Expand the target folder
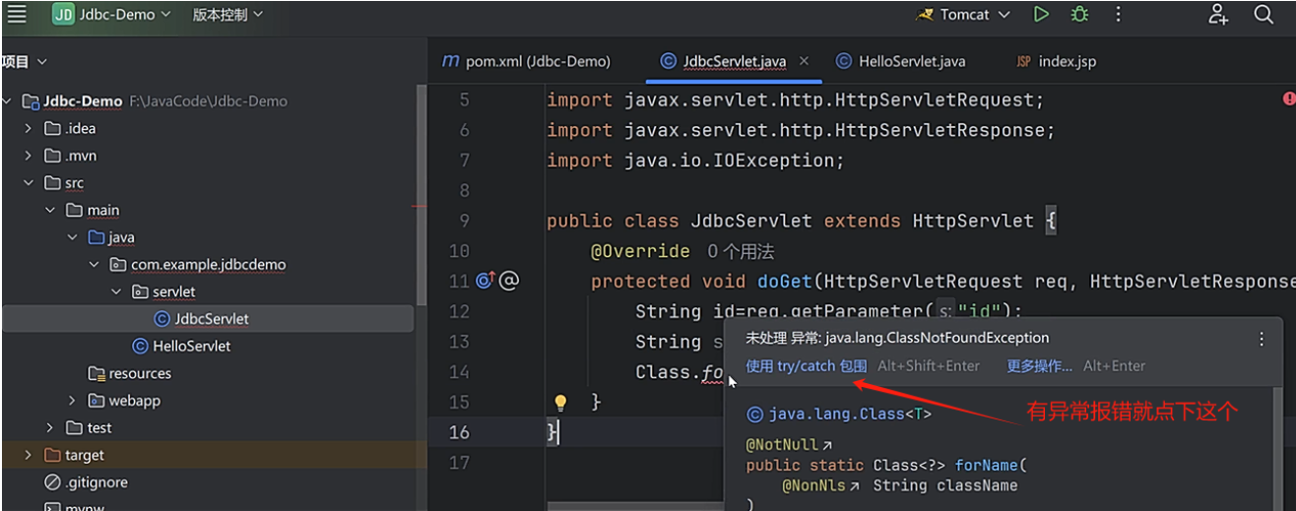 point(29,455)
